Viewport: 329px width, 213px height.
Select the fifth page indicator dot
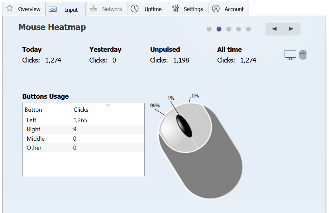click(x=248, y=29)
